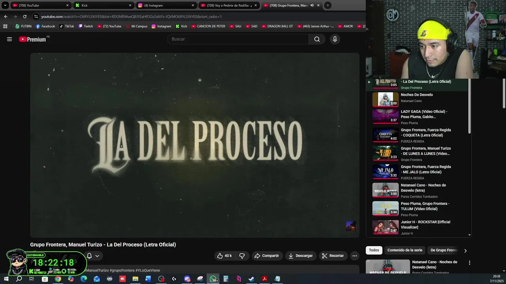
Task: Open the bookmarks apps grid icon
Action: point(5,26)
